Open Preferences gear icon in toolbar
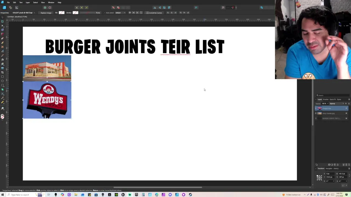Image resolution: width=351 pixels, height=197 pixels. [x=50, y=7]
